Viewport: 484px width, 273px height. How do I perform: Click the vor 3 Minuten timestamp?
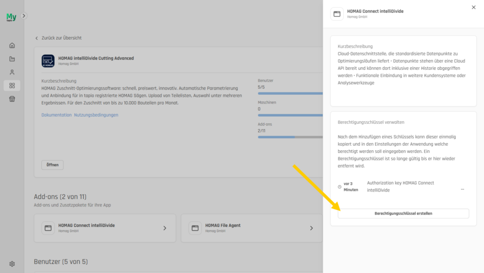coord(351,187)
